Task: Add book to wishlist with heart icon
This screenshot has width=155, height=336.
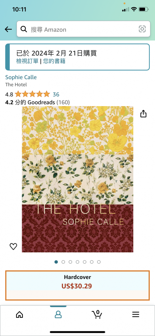Action: click(x=13, y=246)
